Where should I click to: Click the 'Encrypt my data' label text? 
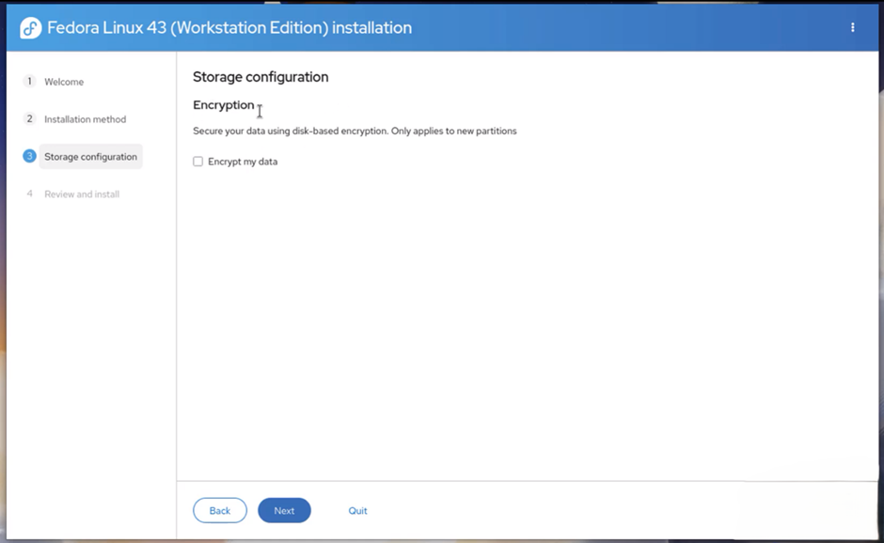(243, 162)
